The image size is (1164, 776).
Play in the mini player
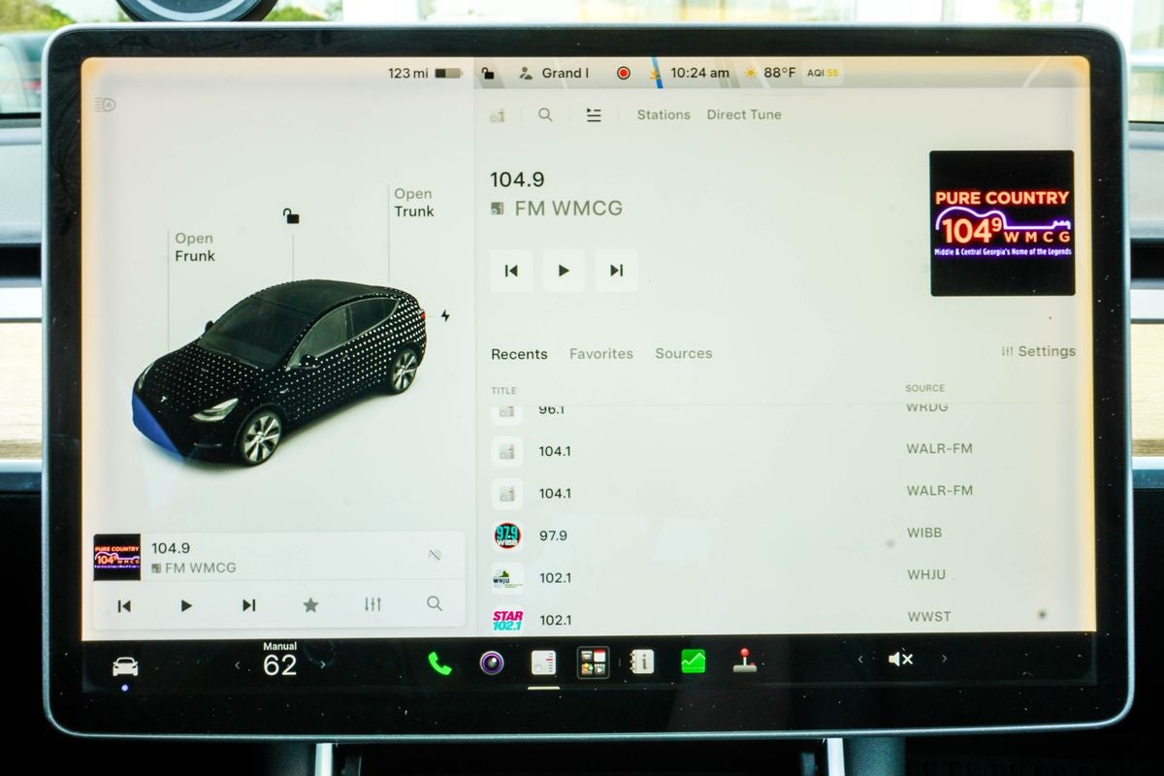[x=186, y=605]
